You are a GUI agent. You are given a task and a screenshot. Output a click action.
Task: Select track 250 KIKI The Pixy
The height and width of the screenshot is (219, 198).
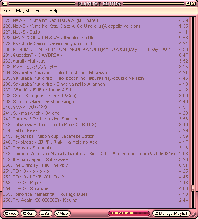pyautogui.click(x=96, y=165)
